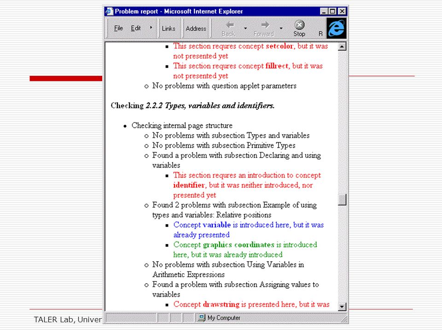Viewport: 442px width, 331px height.
Task: Click the scrollbar down arrow
Action: (x=342, y=307)
